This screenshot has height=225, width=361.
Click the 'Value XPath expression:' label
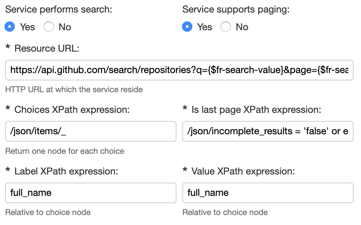tap(243, 171)
